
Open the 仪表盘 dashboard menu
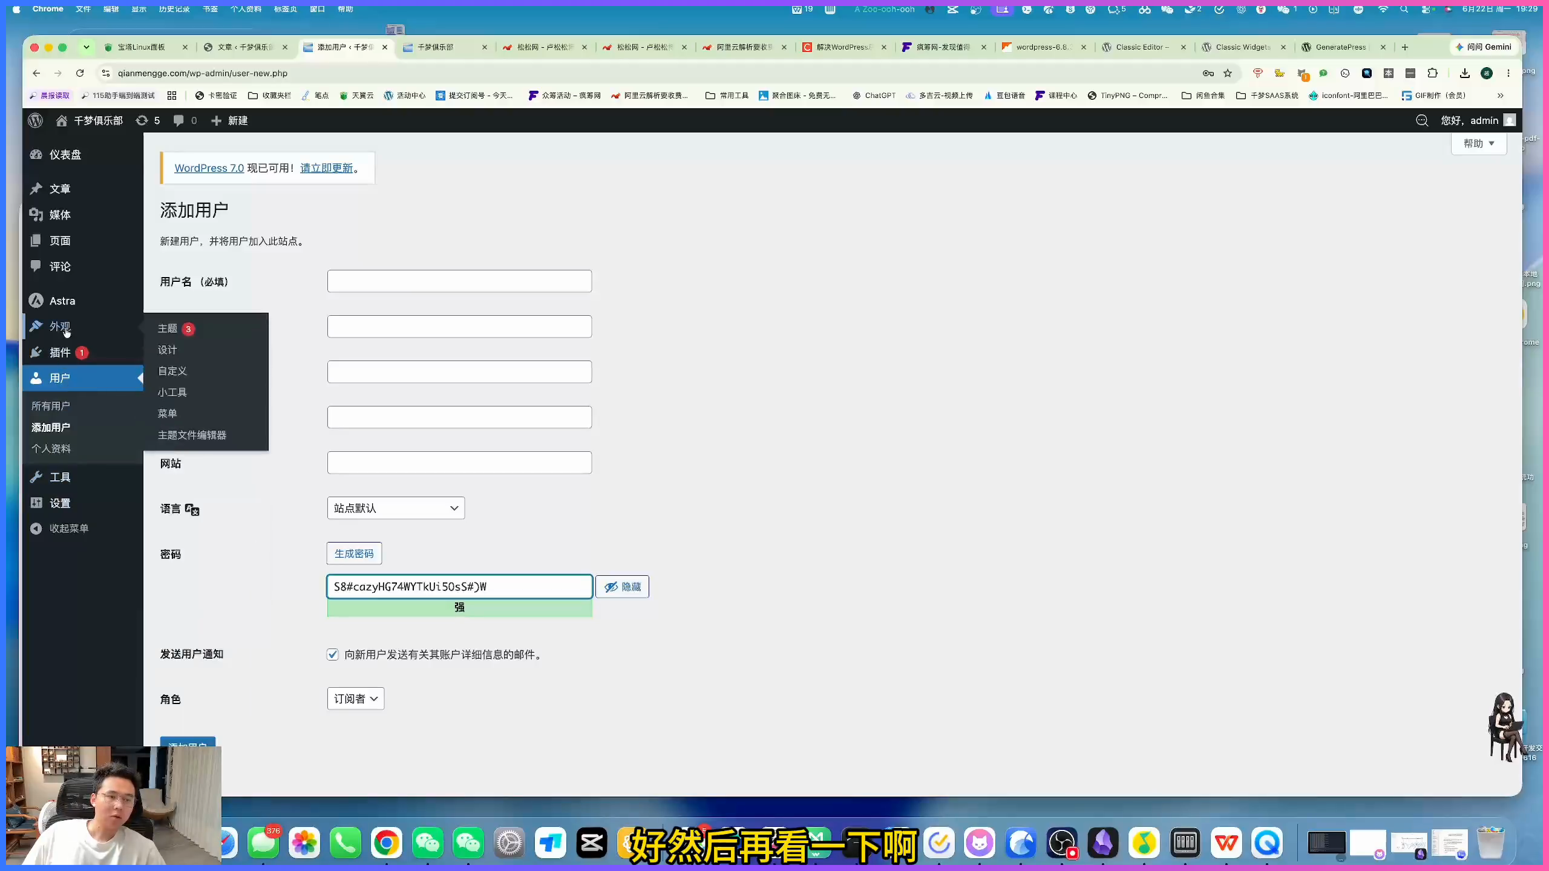[65, 155]
